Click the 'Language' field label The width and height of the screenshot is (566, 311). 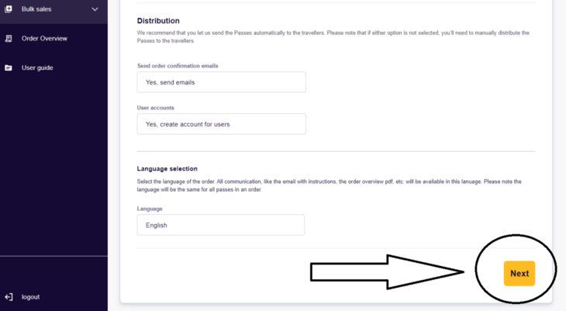[150, 209]
